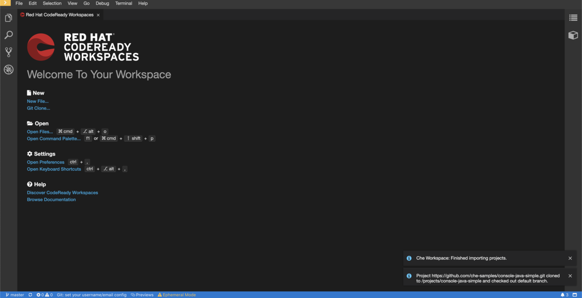This screenshot has height=298, width=582.
Task: Open the Explorer files icon in sidebar
Action: [x=8, y=18]
